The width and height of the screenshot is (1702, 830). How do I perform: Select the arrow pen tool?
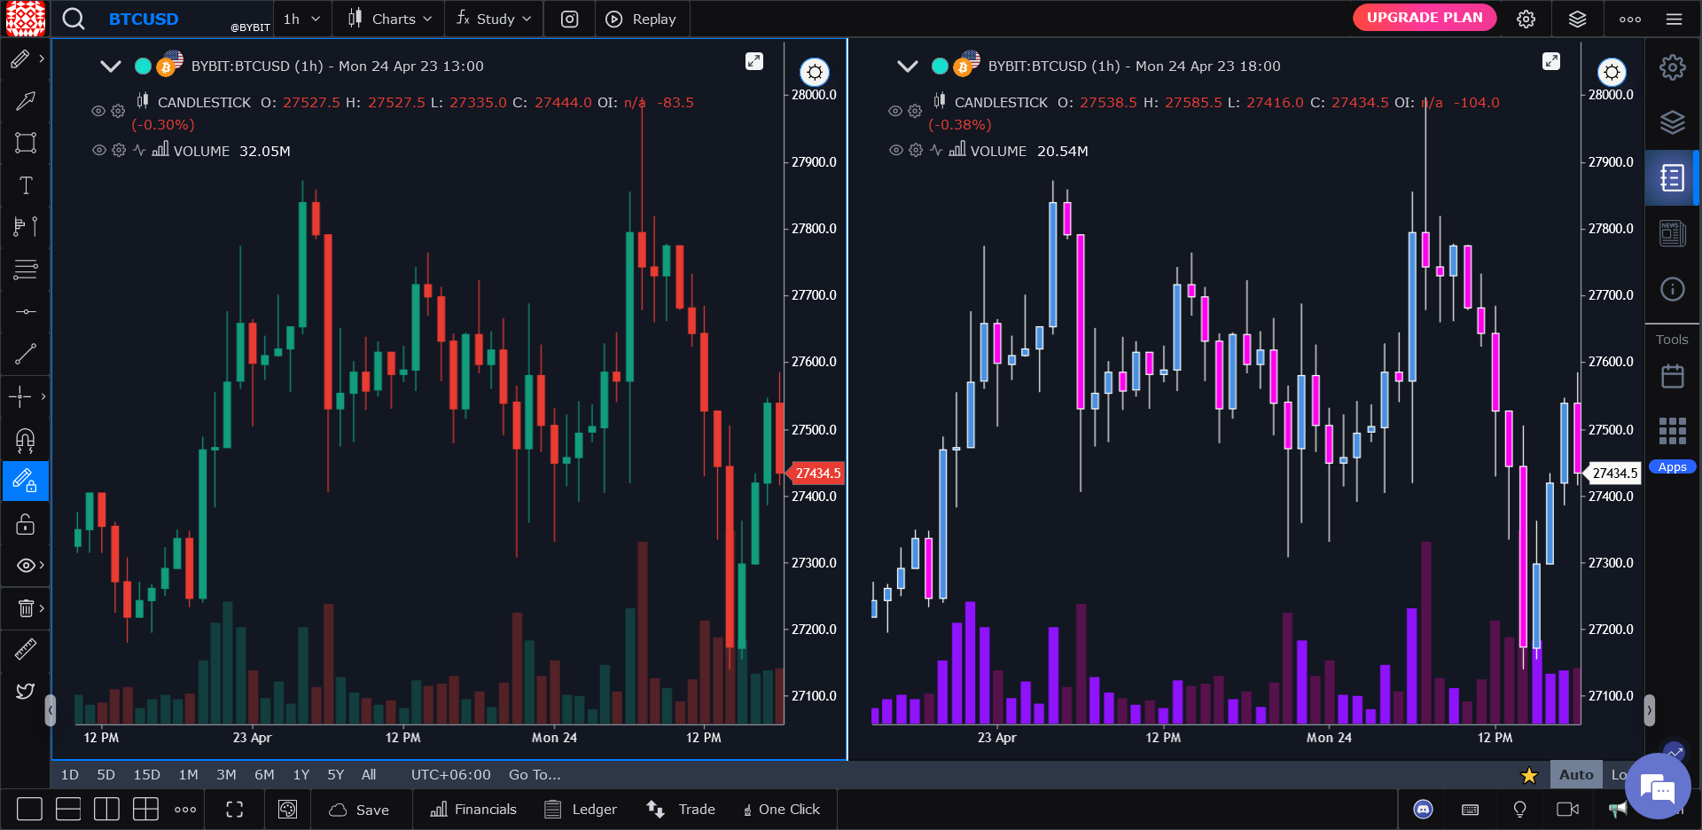point(26,101)
